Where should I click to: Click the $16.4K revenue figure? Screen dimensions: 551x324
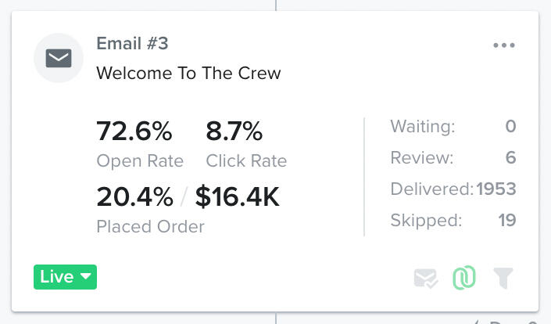click(x=237, y=197)
